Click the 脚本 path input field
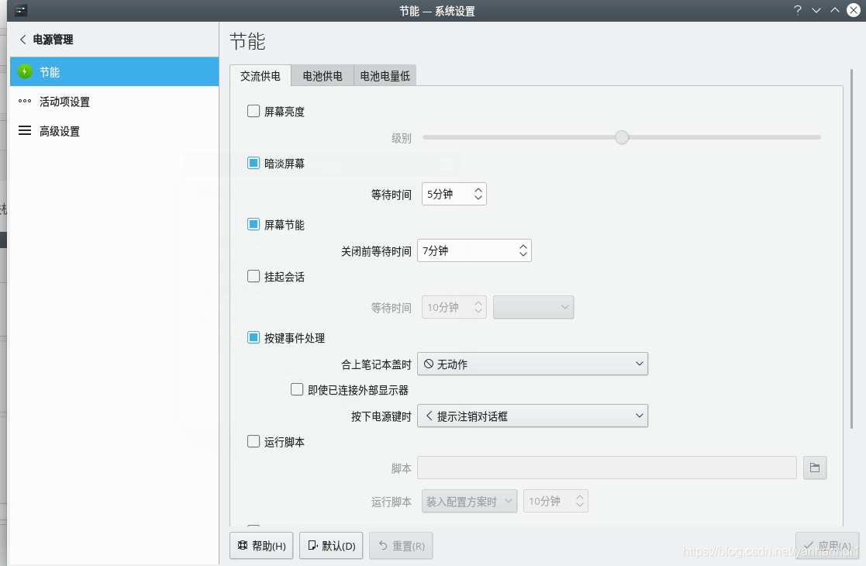866x566 pixels. [607, 468]
